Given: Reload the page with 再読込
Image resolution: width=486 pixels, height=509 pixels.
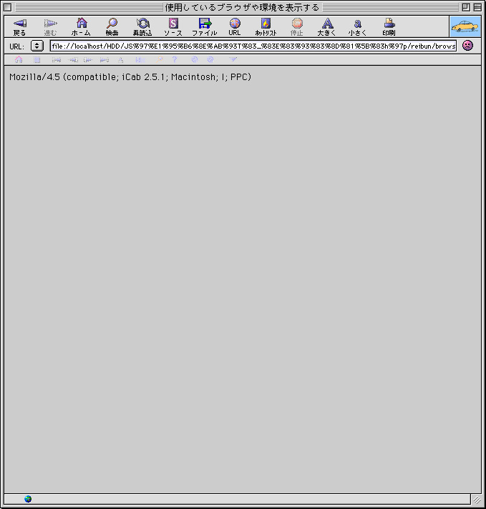Looking at the screenshot, I should coord(142,26).
